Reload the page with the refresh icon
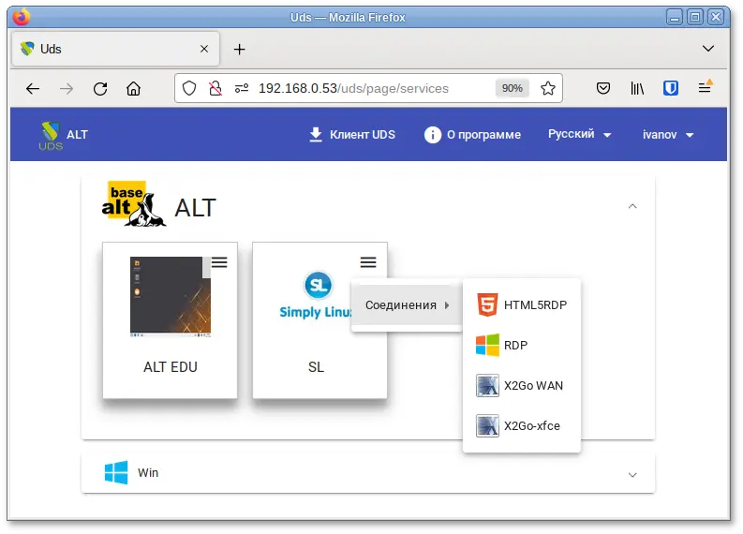 100,89
